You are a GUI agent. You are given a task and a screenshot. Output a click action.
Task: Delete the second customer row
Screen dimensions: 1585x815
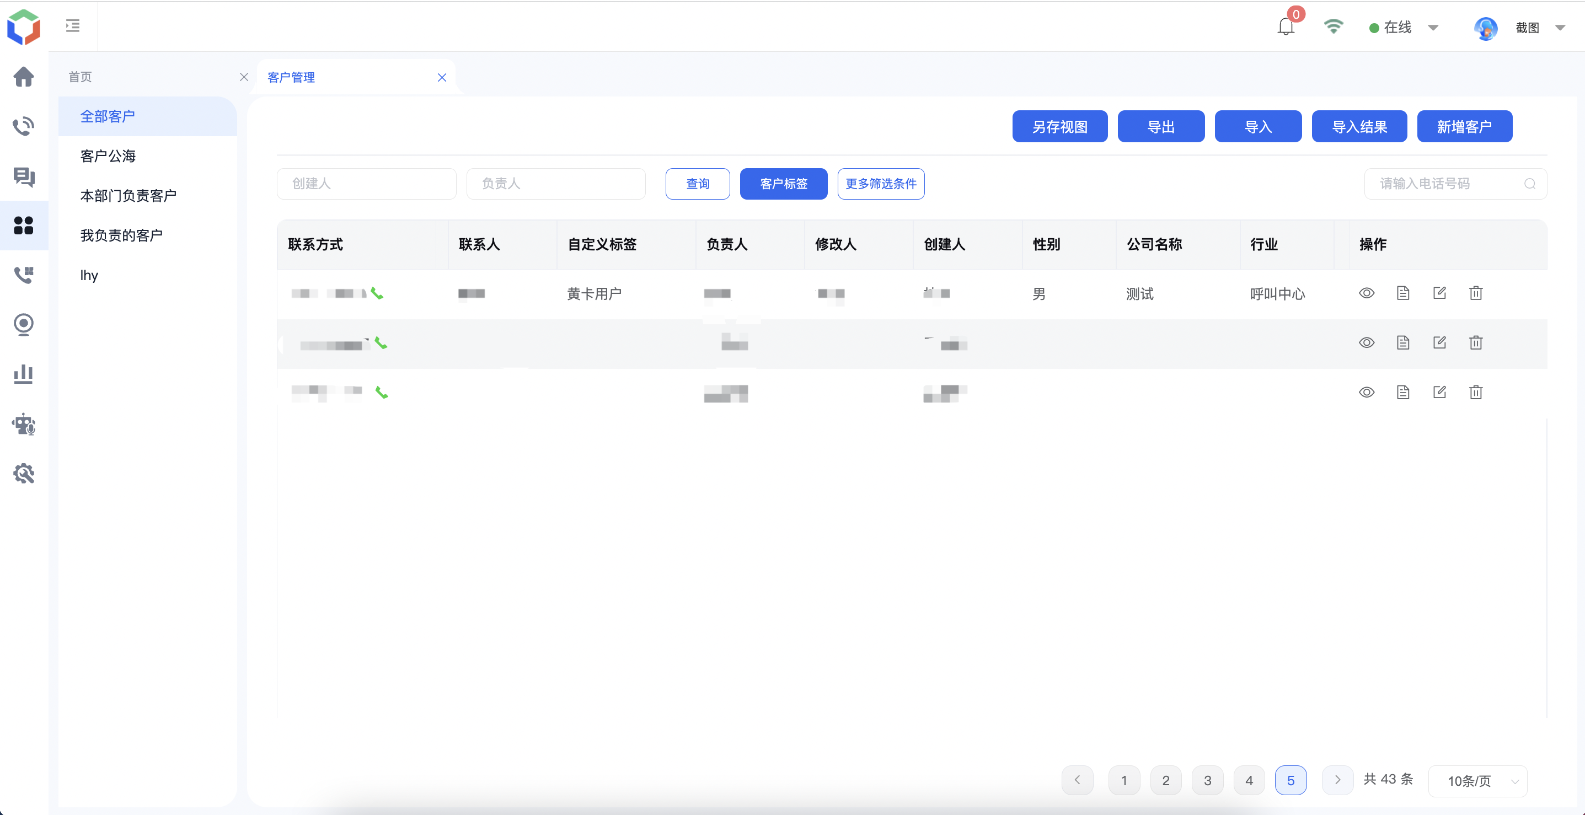point(1476,342)
